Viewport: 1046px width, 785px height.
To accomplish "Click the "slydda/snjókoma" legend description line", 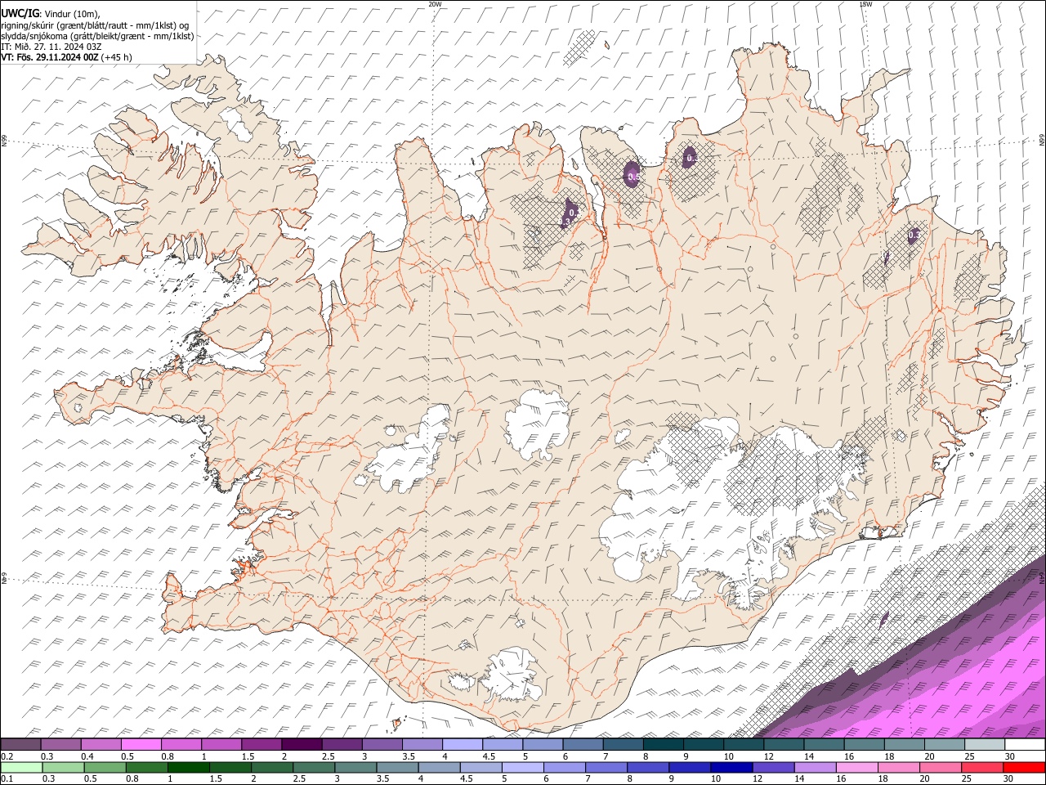I will 97,36.
